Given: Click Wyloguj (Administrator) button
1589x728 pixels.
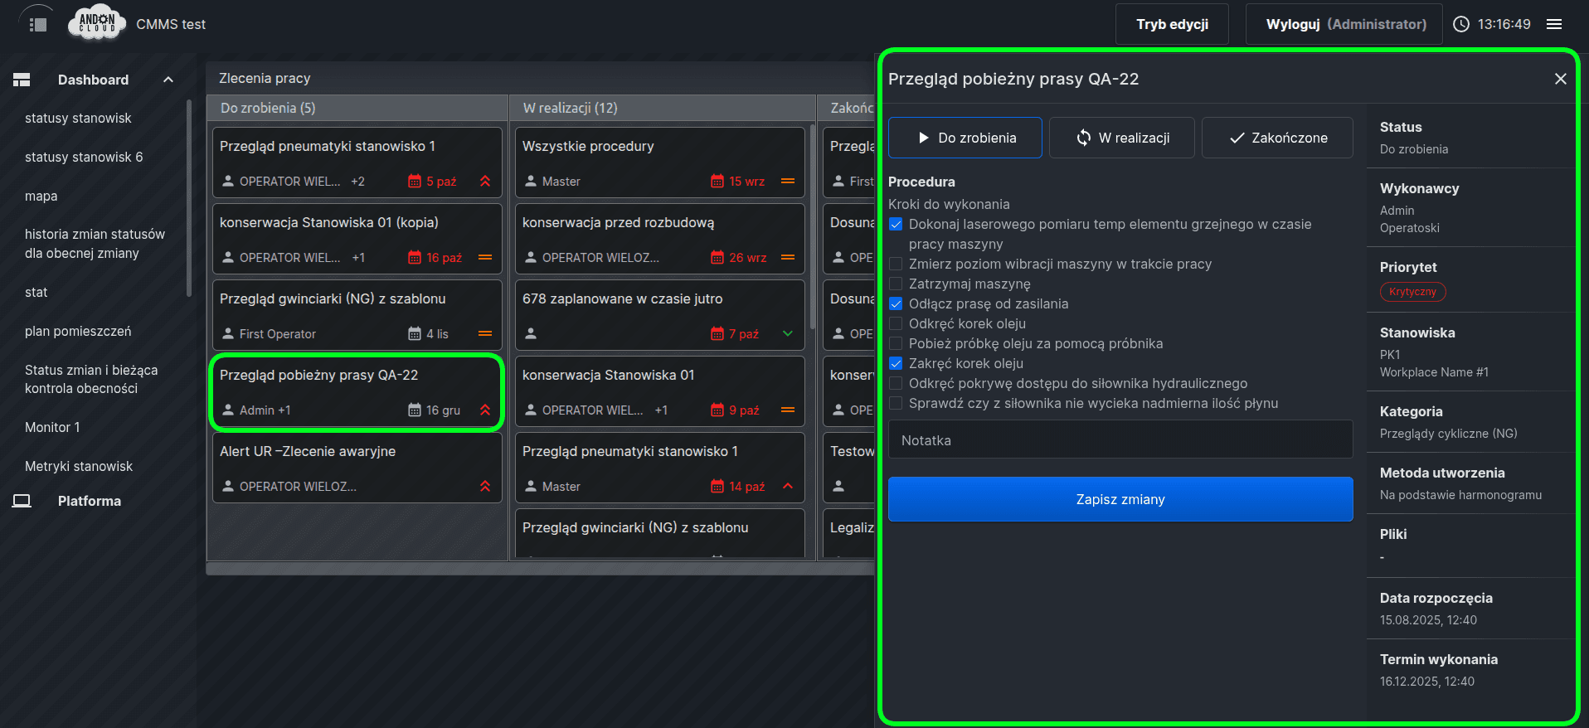Looking at the screenshot, I should [x=1345, y=24].
